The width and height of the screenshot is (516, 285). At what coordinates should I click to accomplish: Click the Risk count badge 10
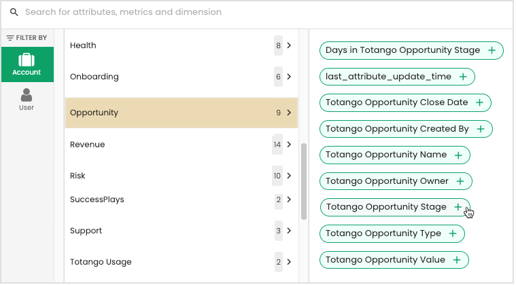[277, 176]
